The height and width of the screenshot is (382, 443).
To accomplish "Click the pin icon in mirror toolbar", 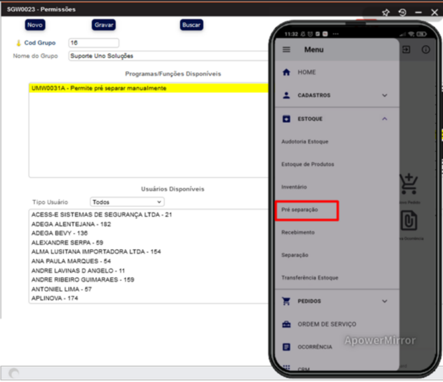I will point(385,13).
